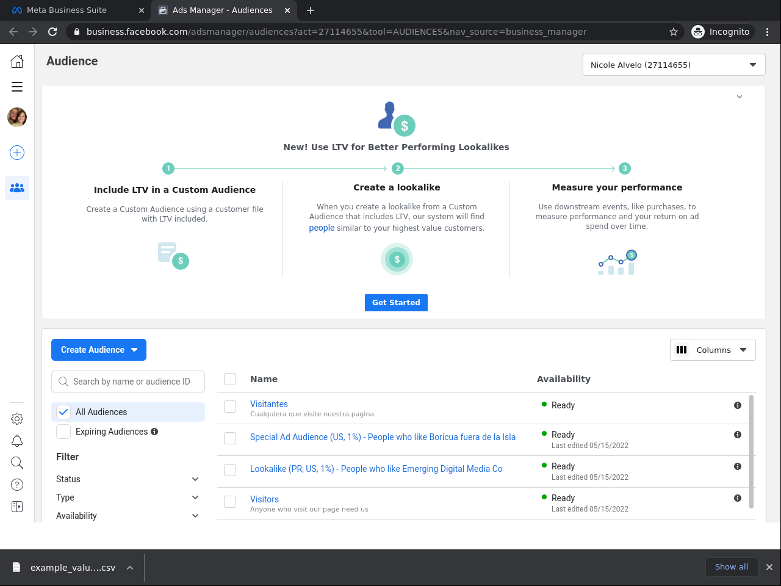Open the Home icon in left sidebar
The height and width of the screenshot is (586, 781).
(17, 61)
